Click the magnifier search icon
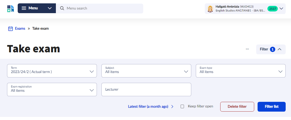Image resolution: width=291 pixels, height=120 pixels. pyautogui.click(x=62, y=8)
